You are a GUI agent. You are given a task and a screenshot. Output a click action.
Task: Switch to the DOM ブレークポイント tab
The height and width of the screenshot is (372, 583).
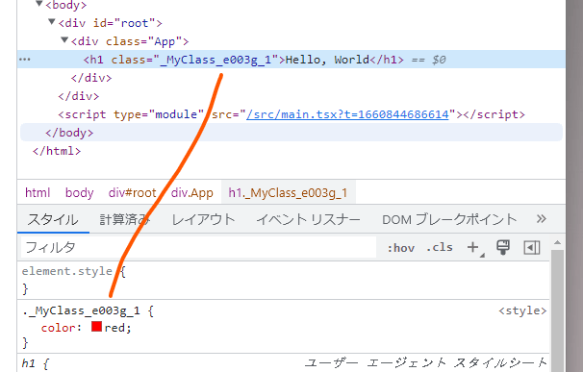click(449, 219)
